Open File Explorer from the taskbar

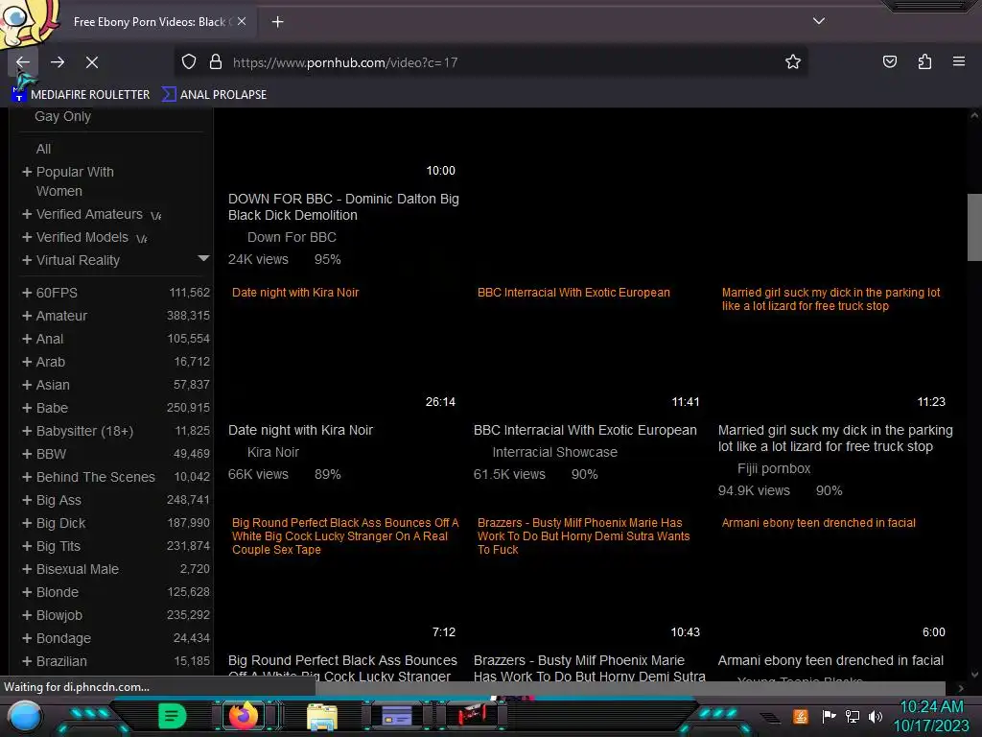[322, 717]
